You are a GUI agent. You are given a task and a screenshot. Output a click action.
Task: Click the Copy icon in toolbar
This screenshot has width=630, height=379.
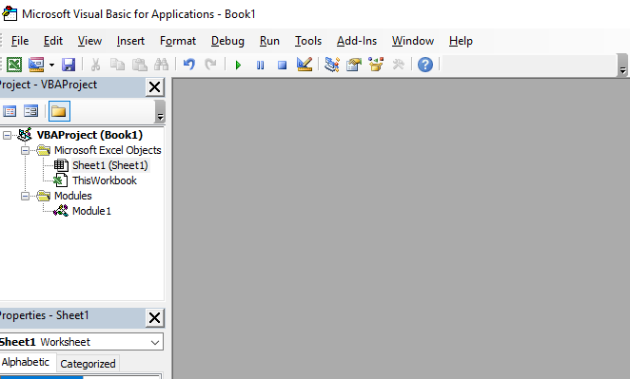click(117, 65)
